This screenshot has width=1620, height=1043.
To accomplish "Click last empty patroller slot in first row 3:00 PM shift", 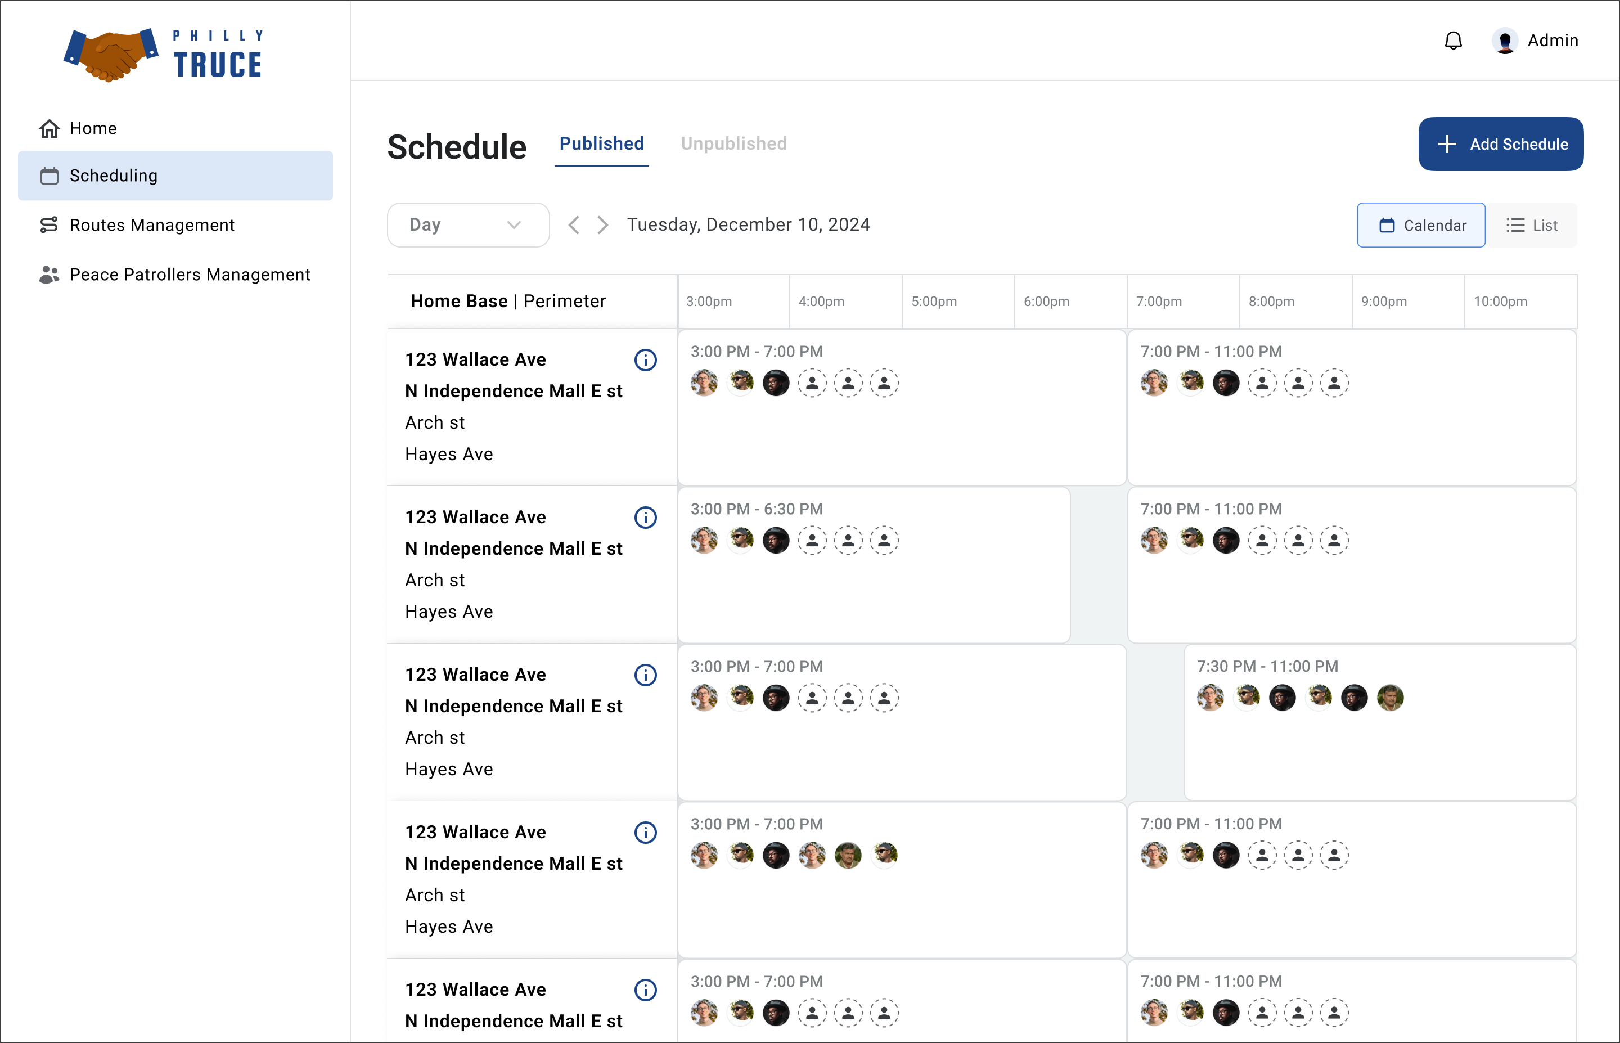I will click(x=884, y=383).
